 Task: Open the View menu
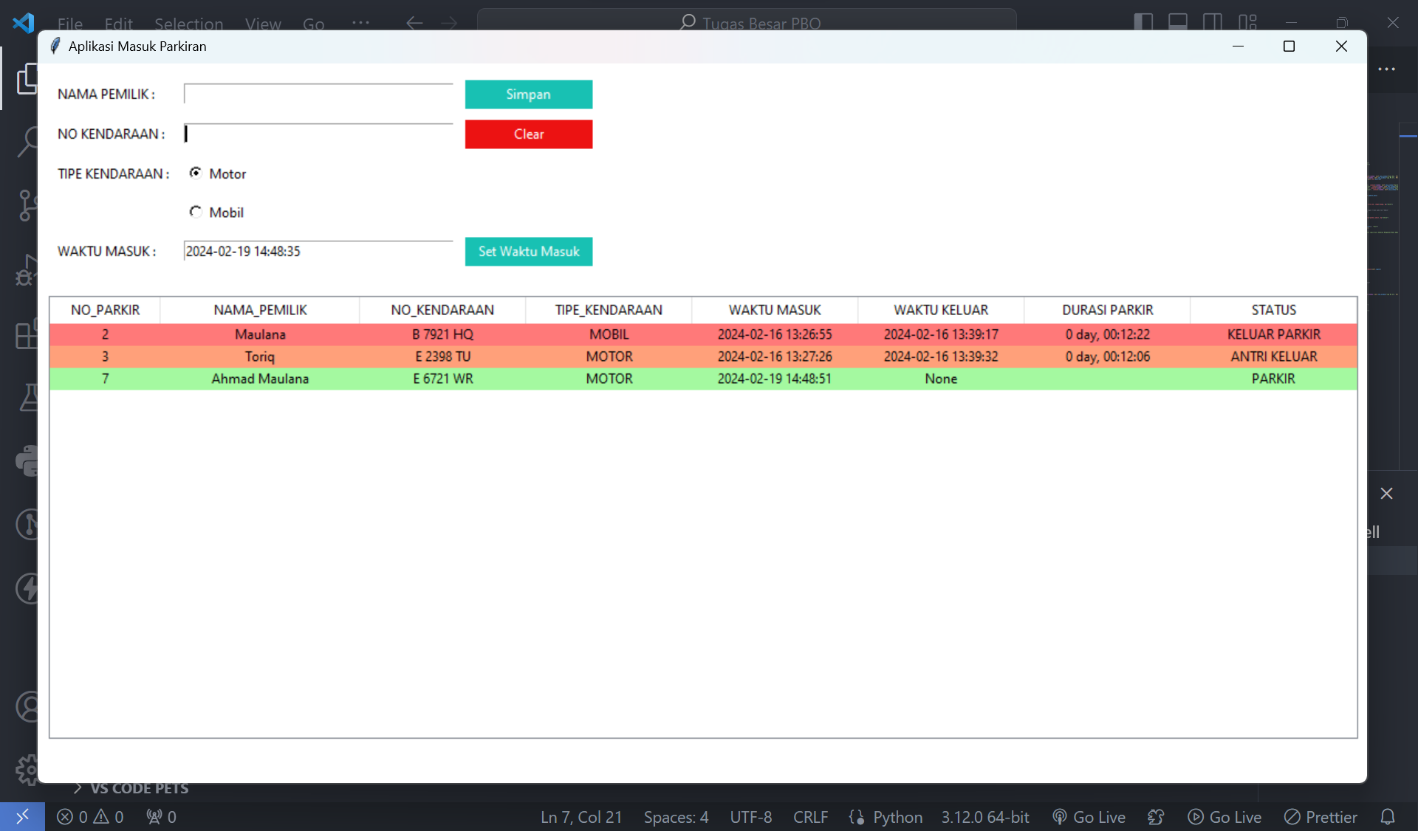click(263, 24)
